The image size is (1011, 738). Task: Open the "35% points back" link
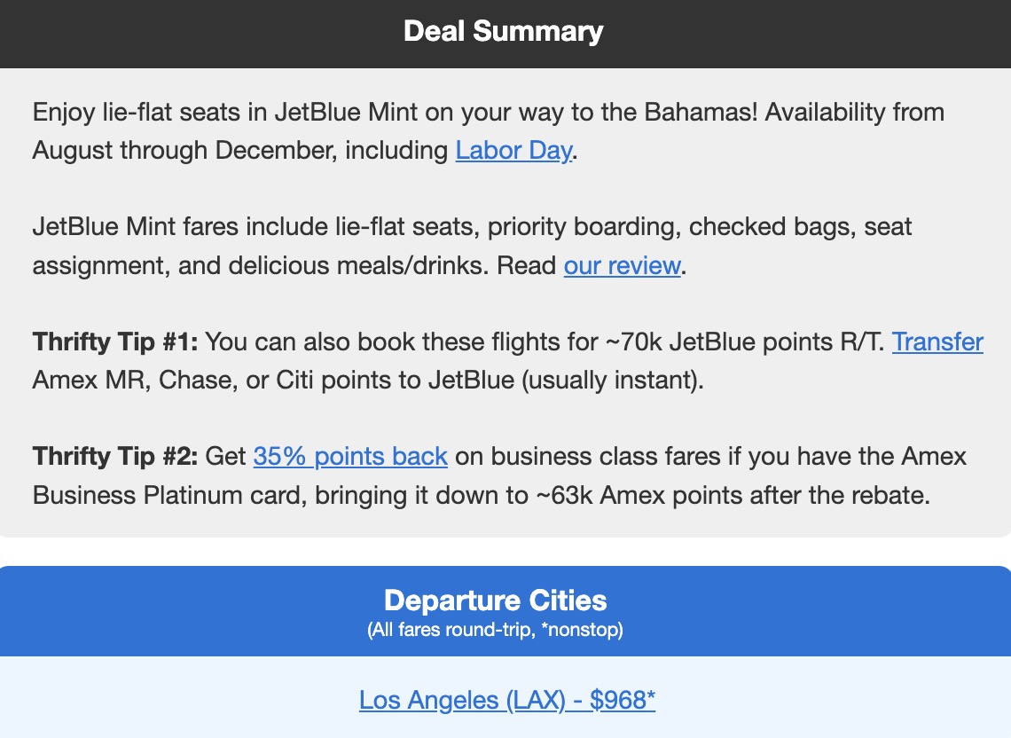[350, 456]
